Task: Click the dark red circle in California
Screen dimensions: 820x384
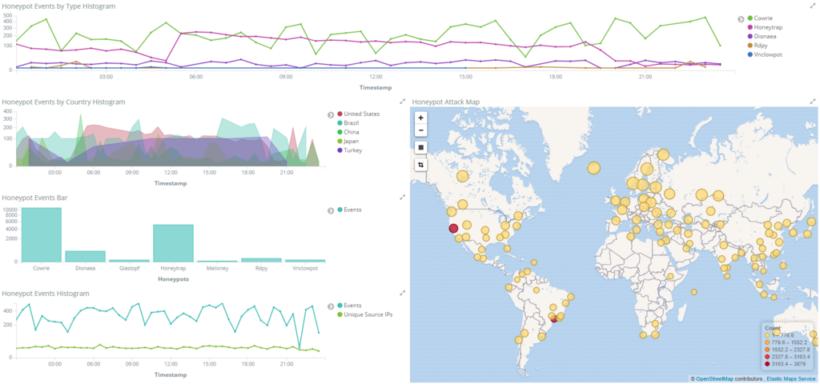Action: pos(453,228)
